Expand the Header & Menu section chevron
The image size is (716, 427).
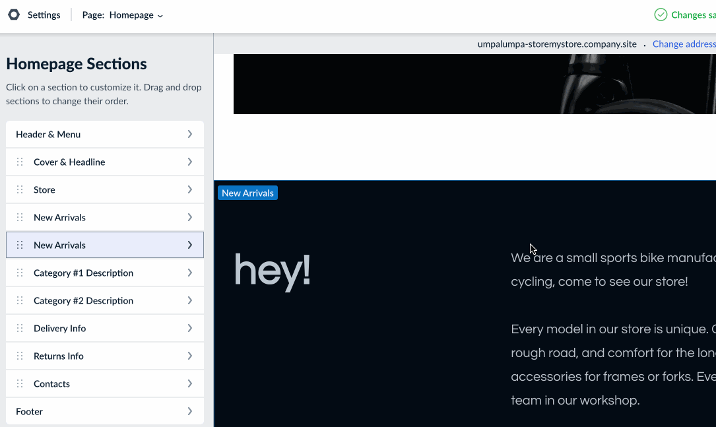coord(190,134)
